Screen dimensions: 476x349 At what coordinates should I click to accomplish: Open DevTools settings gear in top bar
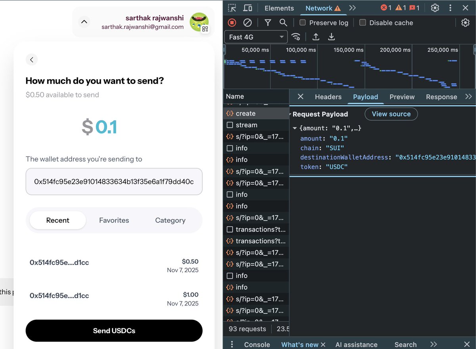(x=435, y=8)
